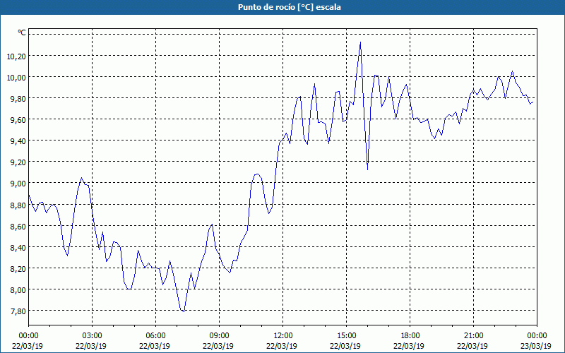
Task: Select the 9,40 y-axis value
Action: coord(19,140)
